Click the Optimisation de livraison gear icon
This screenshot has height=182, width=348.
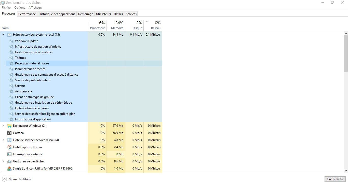coord(11,108)
